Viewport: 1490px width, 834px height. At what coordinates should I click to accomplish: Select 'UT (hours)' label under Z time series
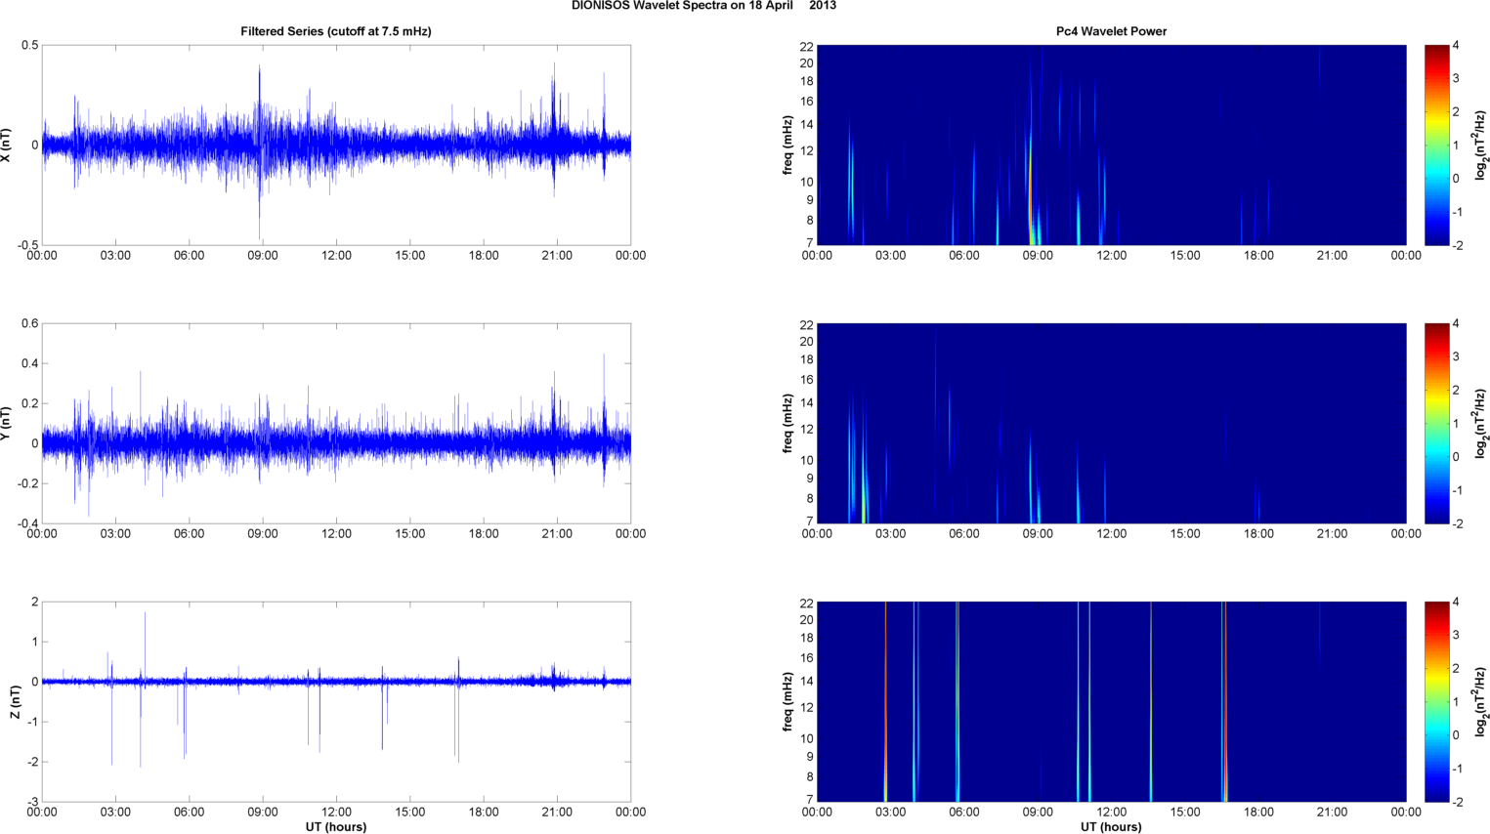336,827
